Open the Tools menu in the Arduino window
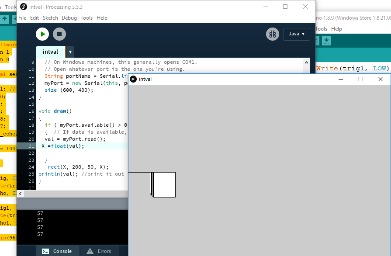Viewport: 391px width, 256px height. point(322,28)
